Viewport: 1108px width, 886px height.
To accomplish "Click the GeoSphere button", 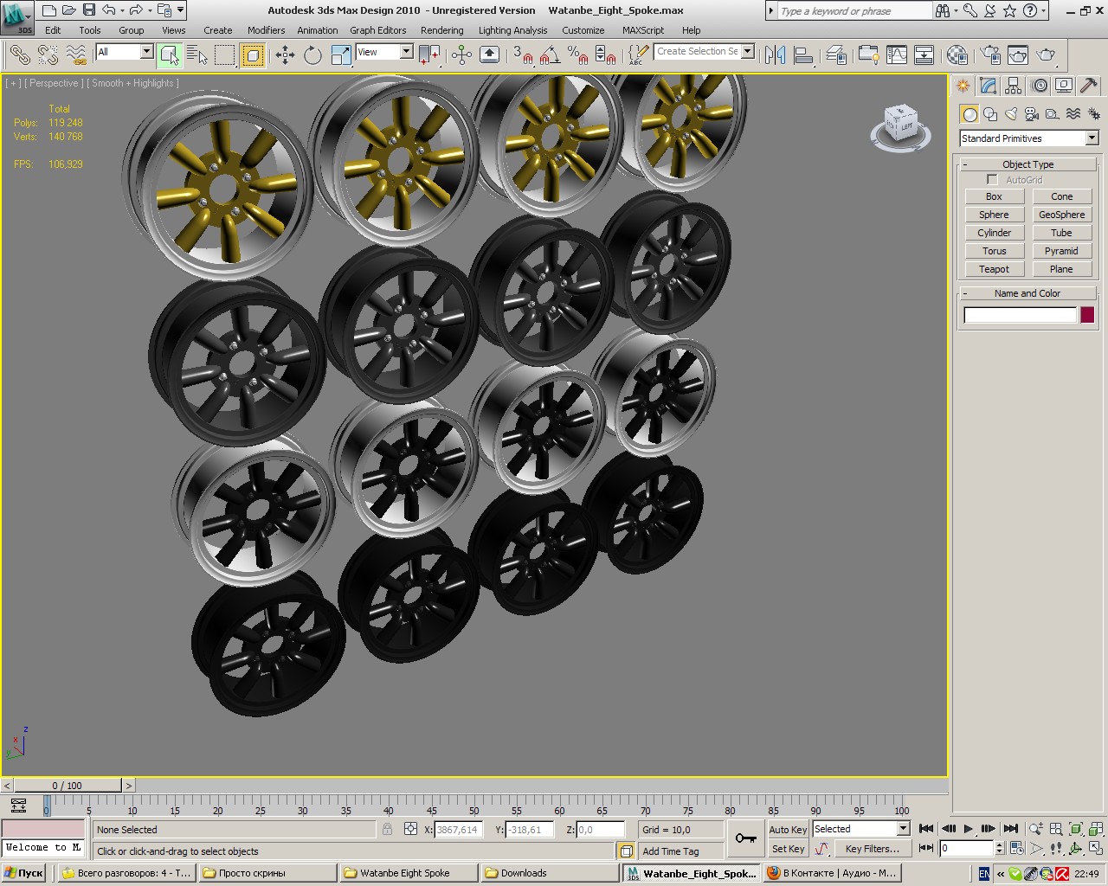I will click(1061, 215).
